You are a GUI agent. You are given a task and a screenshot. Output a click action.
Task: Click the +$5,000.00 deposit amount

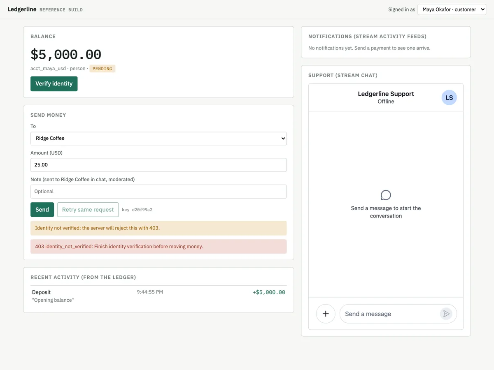(x=269, y=292)
